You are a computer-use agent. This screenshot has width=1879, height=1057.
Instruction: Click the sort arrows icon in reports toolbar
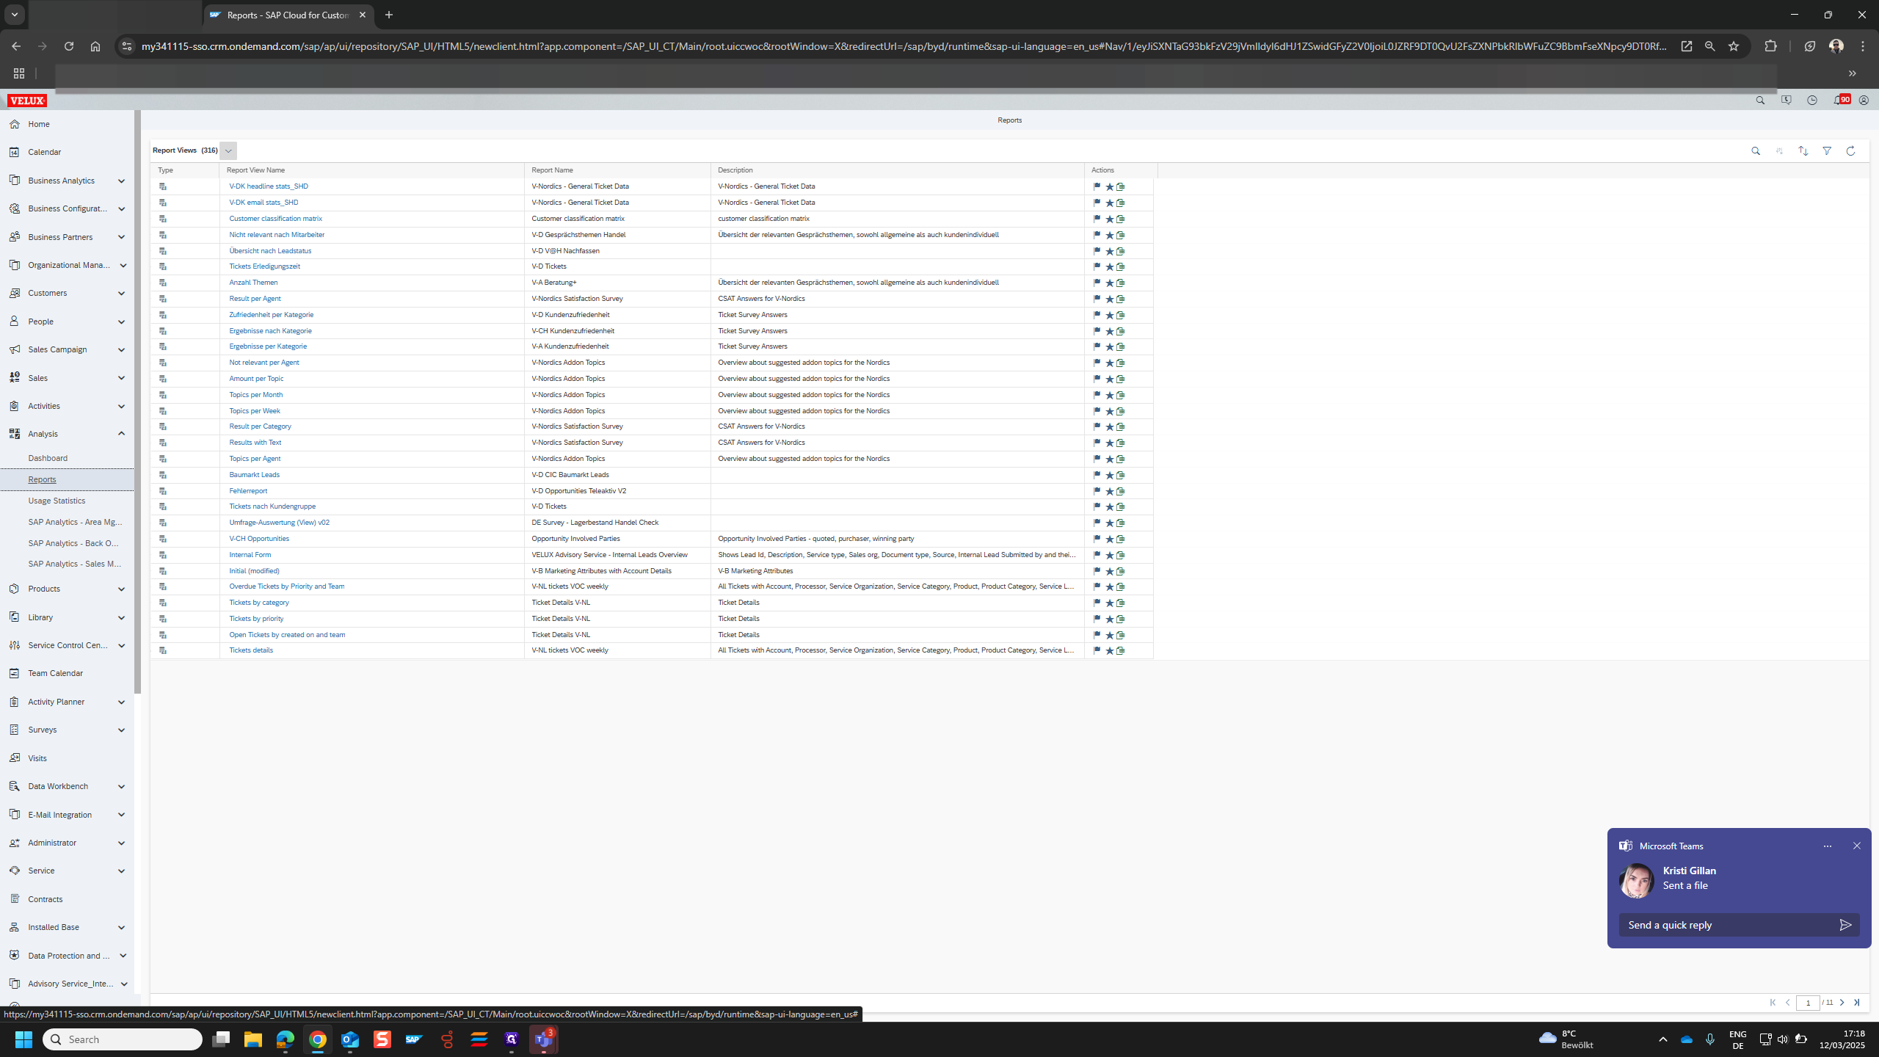(1803, 151)
